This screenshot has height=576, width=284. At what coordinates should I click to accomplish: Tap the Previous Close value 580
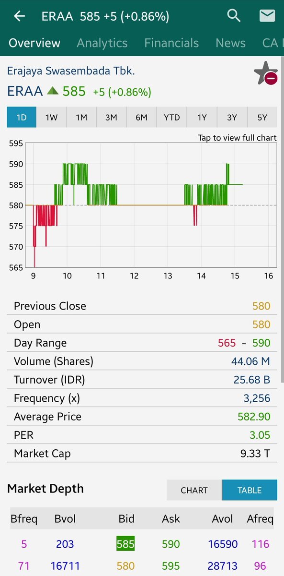[261, 306]
